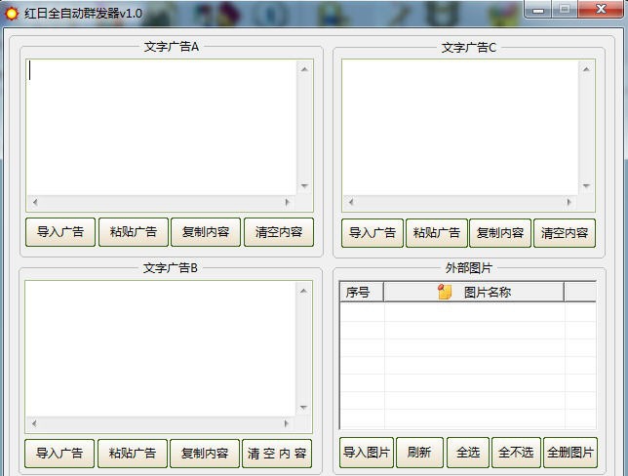Click left arrow of 文字广告B horizontal scrollbar

(34, 423)
